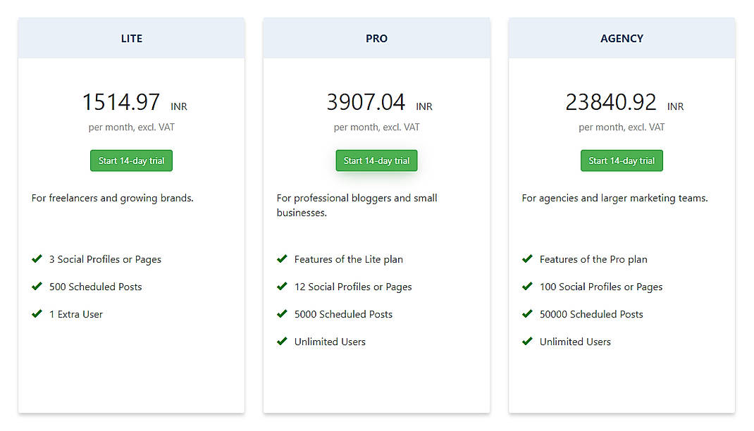The height and width of the screenshot is (431, 754).
Task: Click the checkmark beside Unlimited Users in Agency plan
Action: 528,342
